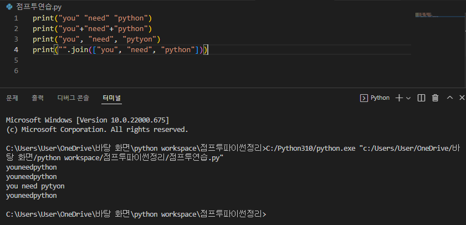Click the editor vertical scrollbar
The height and width of the screenshot is (225, 466).
464,50
